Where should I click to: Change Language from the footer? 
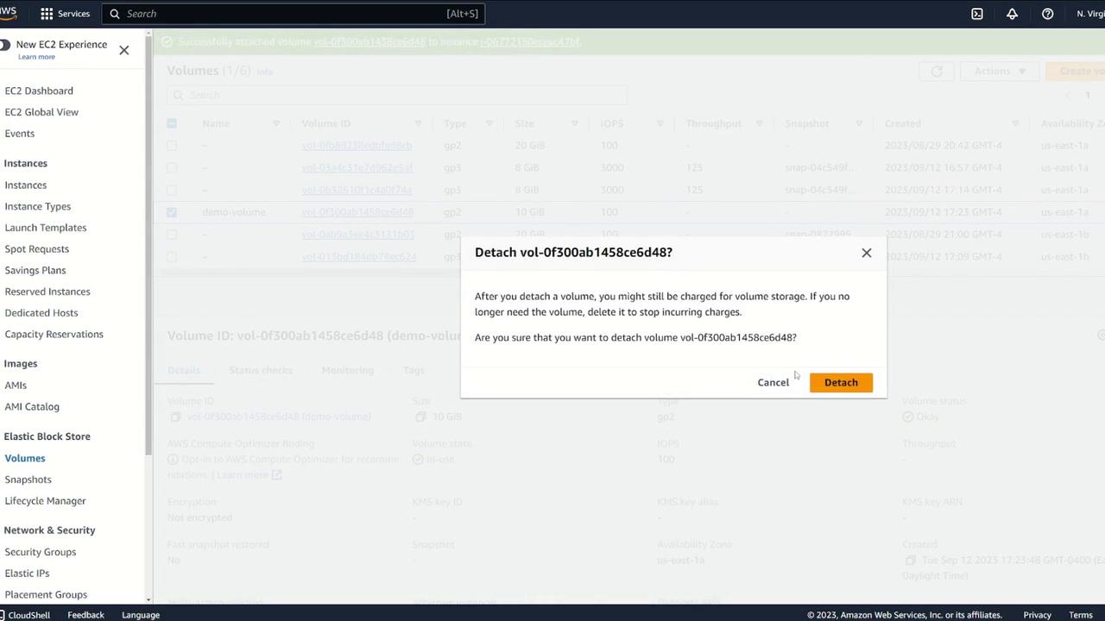tap(141, 615)
